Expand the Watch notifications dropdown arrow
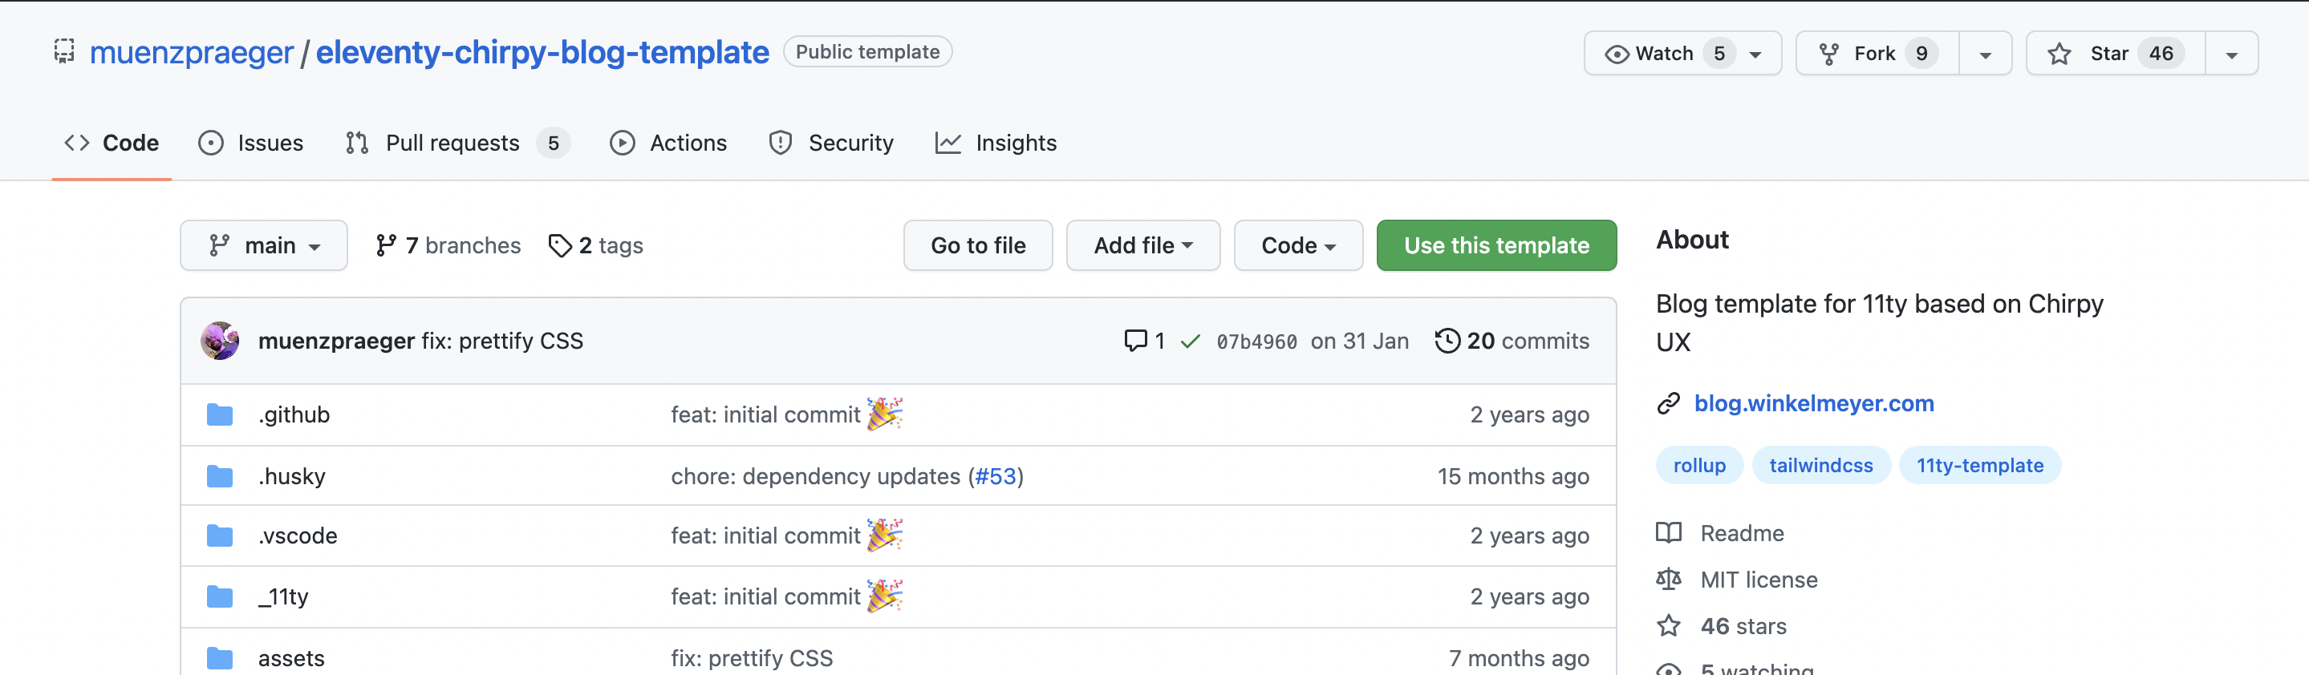2309x675 pixels. coord(1756,55)
